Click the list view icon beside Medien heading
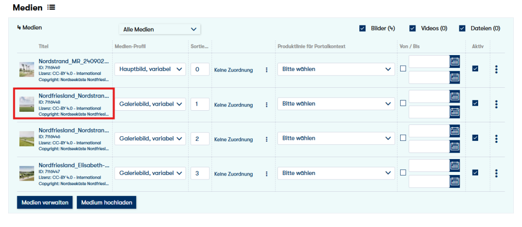This screenshot has width=522, height=227. coord(51,8)
